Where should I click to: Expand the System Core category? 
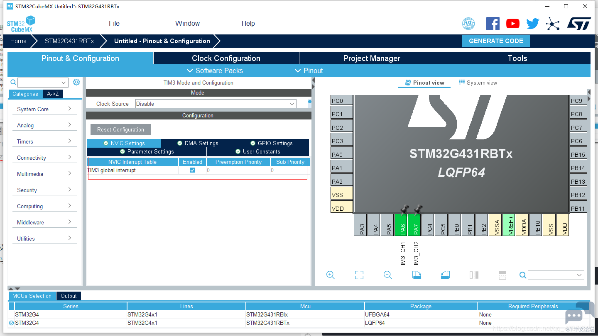pos(45,109)
